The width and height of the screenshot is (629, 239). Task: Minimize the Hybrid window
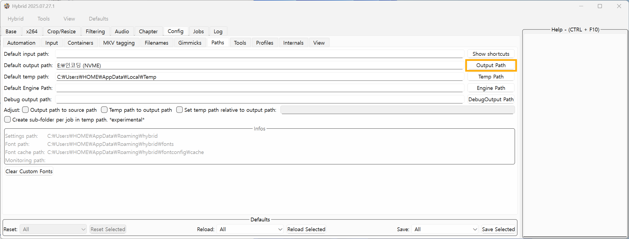click(581, 6)
